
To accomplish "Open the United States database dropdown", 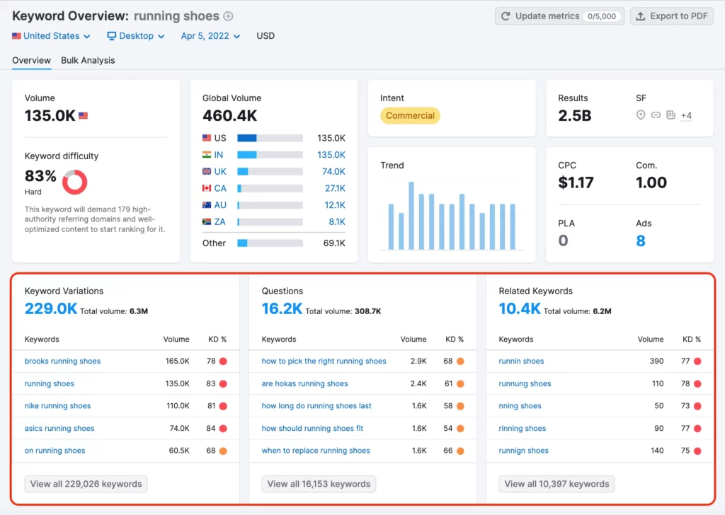I will point(51,36).
